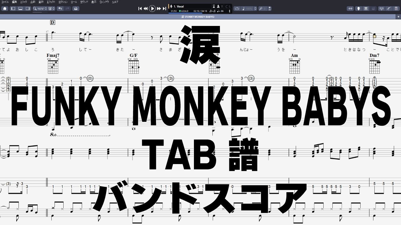401x225 pixels.
Task: Open the 表示 (View) menu
Action: point(94,2)
